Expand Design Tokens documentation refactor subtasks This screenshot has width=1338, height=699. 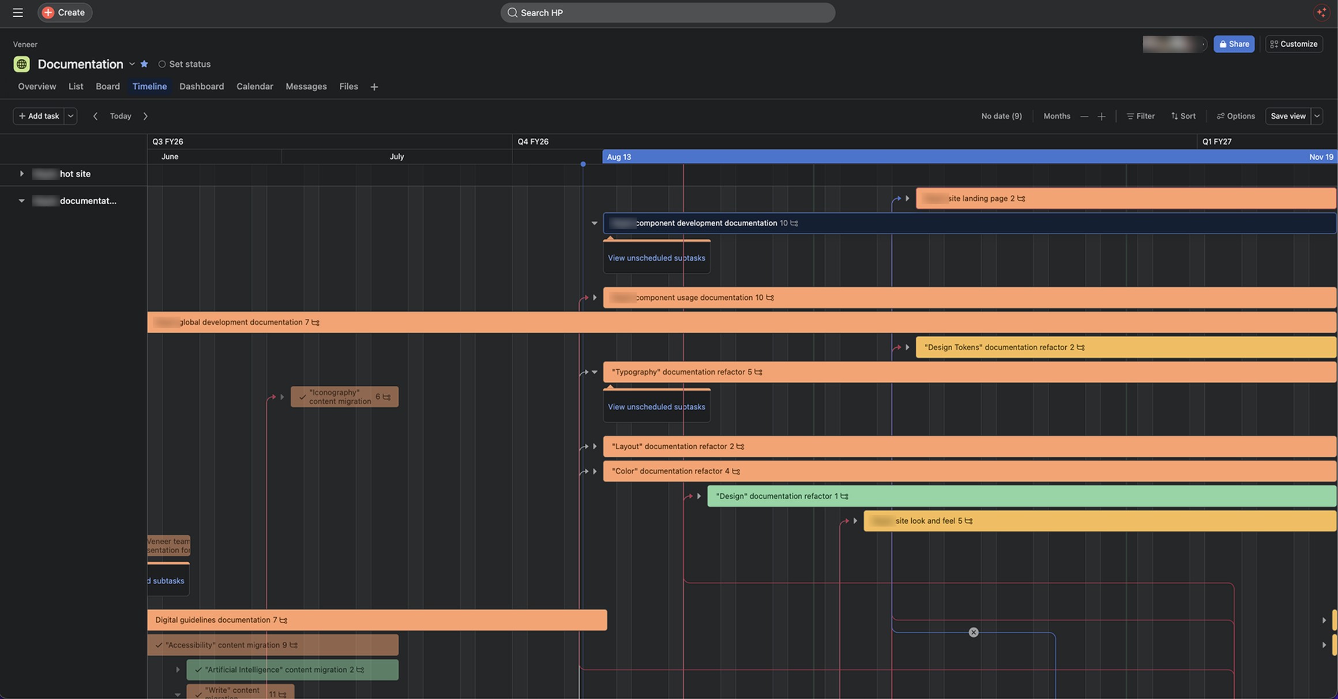907,347
